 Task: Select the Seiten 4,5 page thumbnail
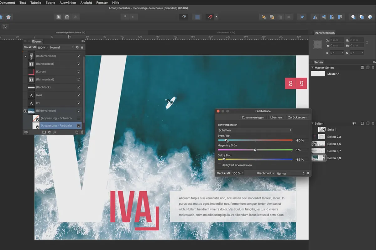pos(318,144)
